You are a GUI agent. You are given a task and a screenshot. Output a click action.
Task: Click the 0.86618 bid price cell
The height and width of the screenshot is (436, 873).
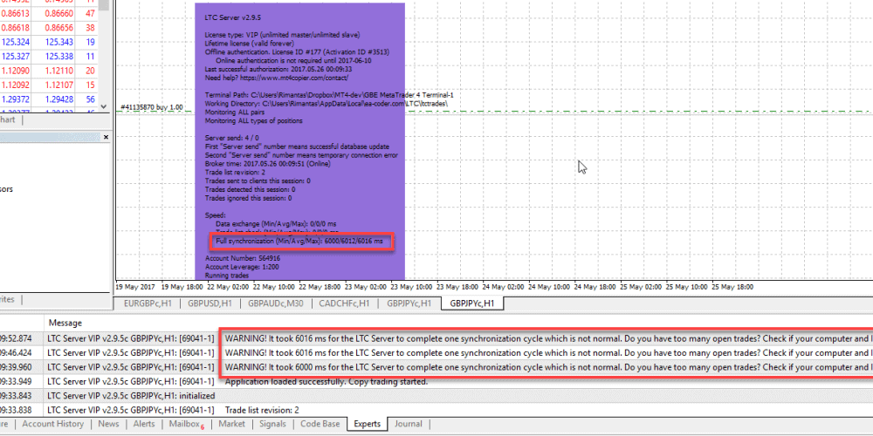tap(16, 27)
